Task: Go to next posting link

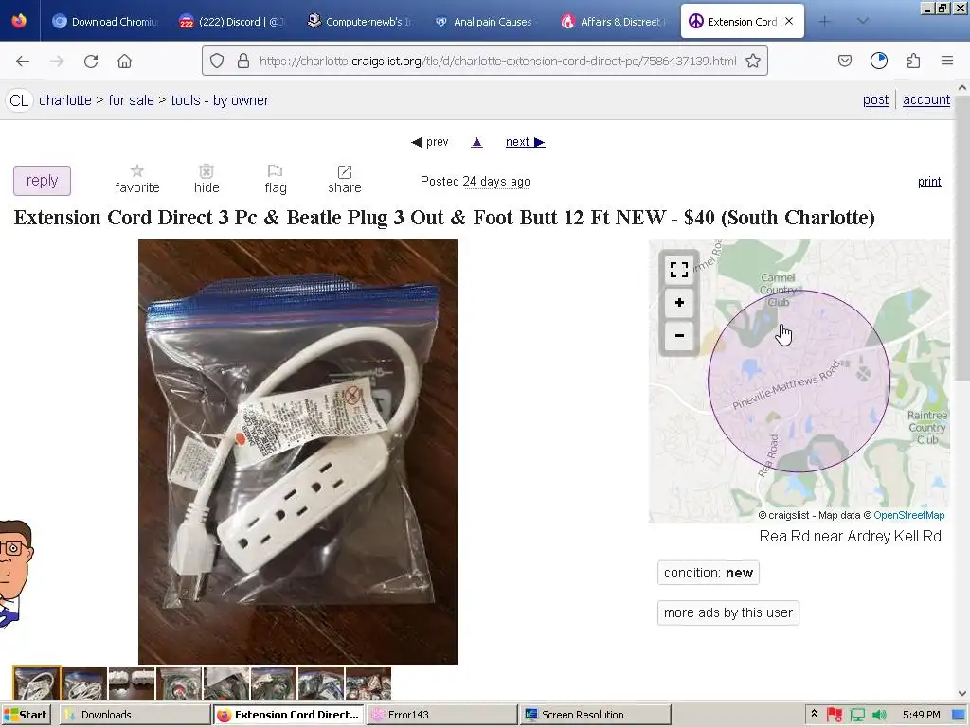Action: [x=525, y=142]
